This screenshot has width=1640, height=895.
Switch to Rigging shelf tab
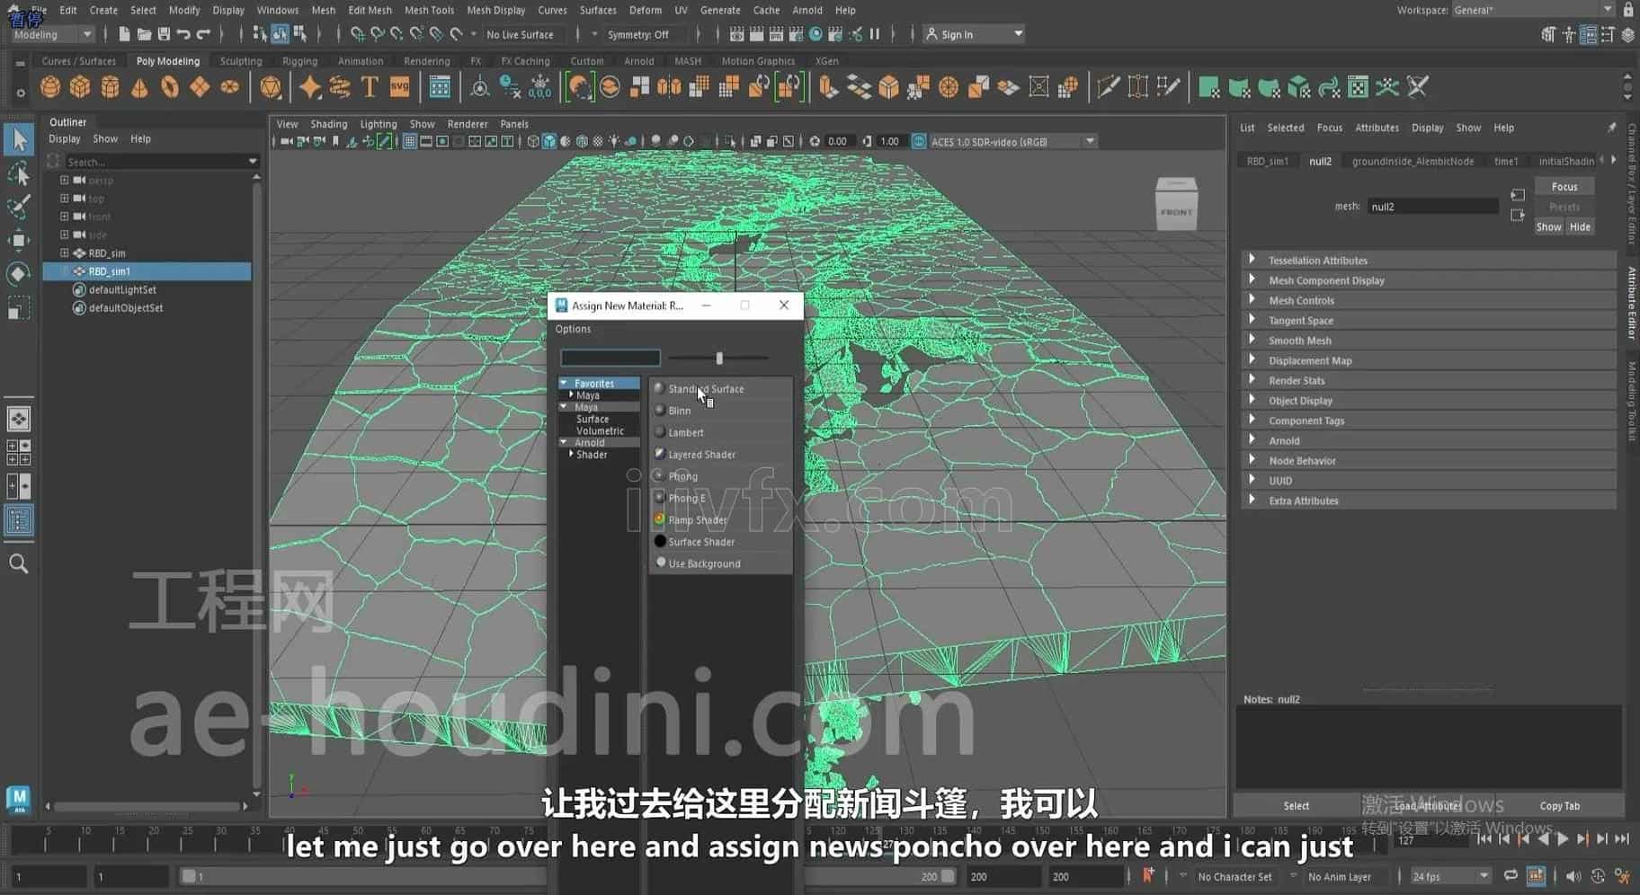(x=299, y=61)
